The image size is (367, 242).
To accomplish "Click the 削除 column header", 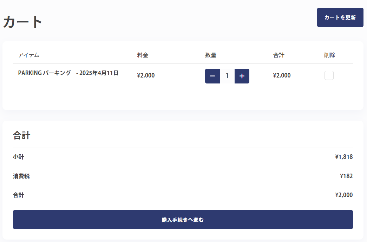I will (x=330, y=55).
